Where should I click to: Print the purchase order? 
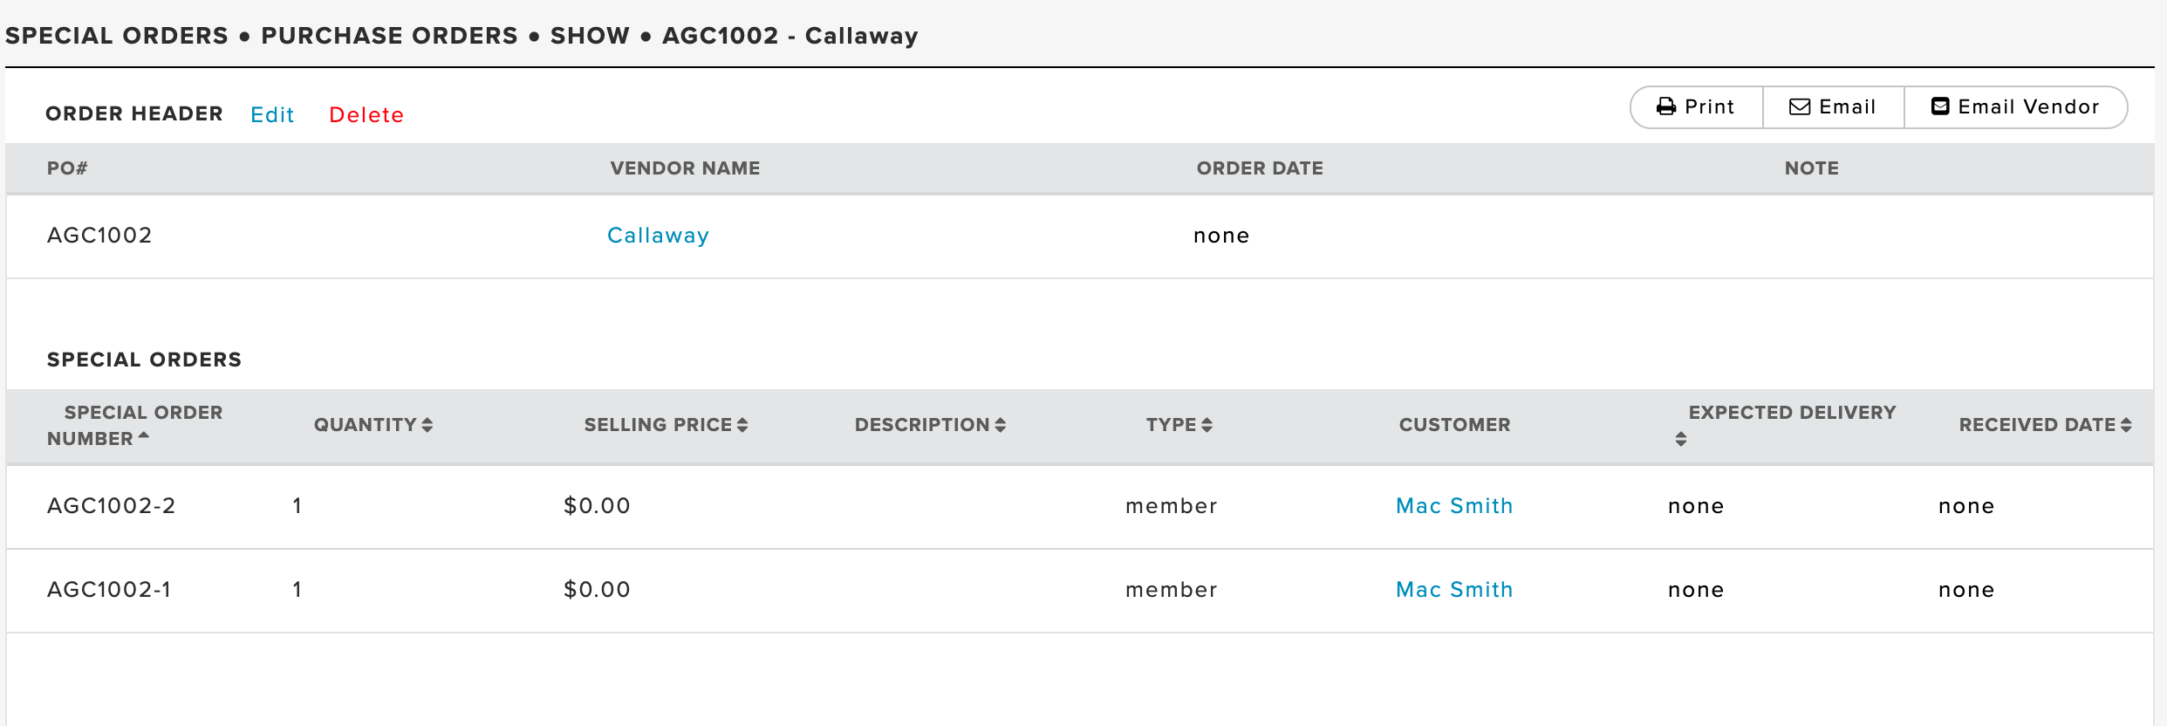1697,107
